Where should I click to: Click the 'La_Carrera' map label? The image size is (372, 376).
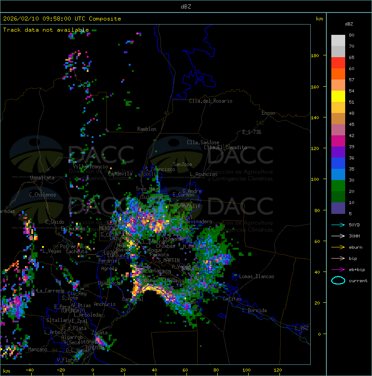pos(50,291)
